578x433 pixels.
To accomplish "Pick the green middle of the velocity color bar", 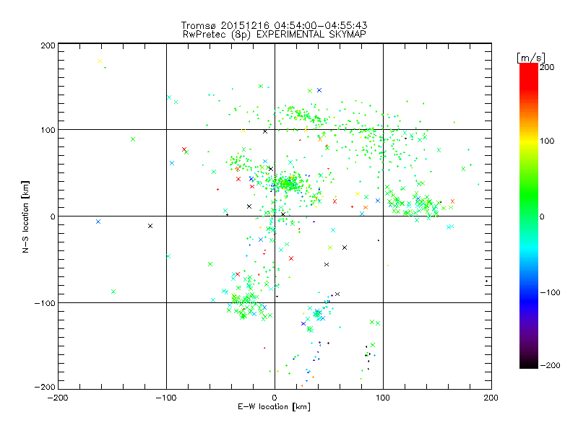I will (x=529, y=199).
